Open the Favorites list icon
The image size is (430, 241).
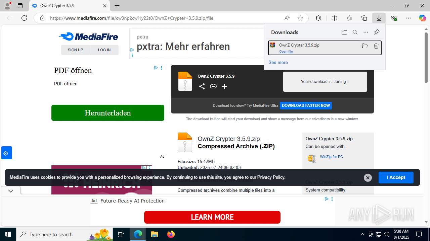click(x=349, y=18)
